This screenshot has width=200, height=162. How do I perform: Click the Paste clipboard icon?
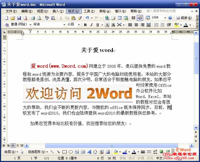coord(73,18)
